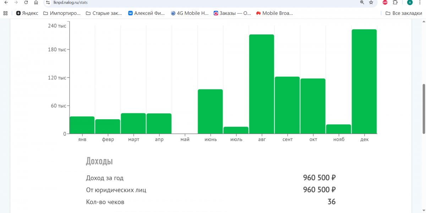Expand the Импортиро... bookmarks folder
The image size is (426, 213).
point(62,13)
